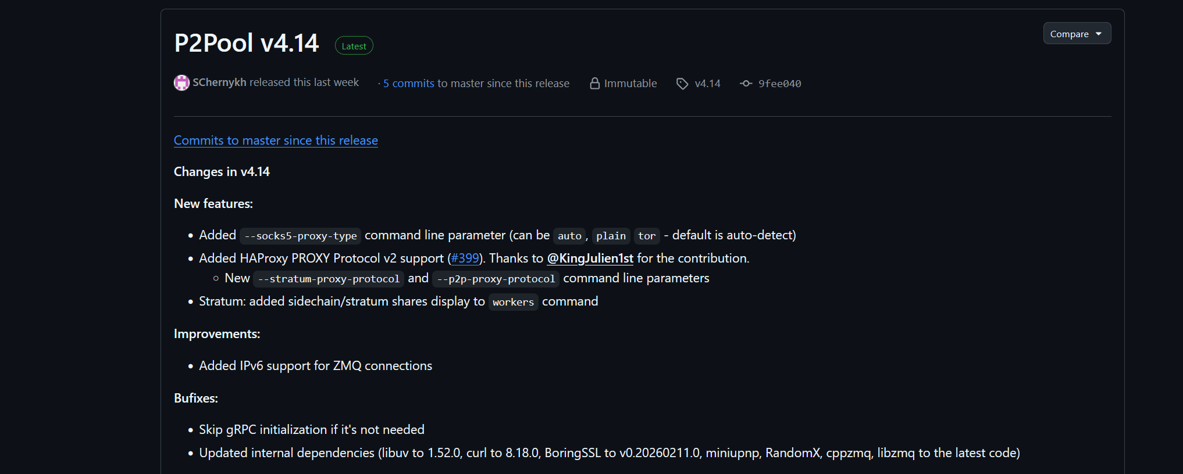Open the 5 commits link

click(408, 83)
